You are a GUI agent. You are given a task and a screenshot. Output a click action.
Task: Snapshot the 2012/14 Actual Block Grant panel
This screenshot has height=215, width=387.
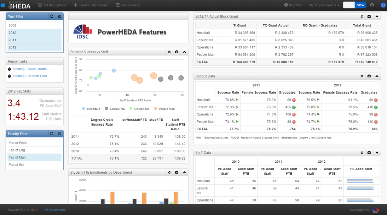369,17
